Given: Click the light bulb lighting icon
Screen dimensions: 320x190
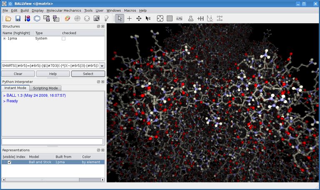Looking at the screenshot, I should (106, 19).
